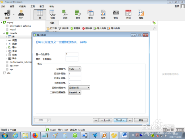Select the Backup node under newdb

(x=14, y=59)
